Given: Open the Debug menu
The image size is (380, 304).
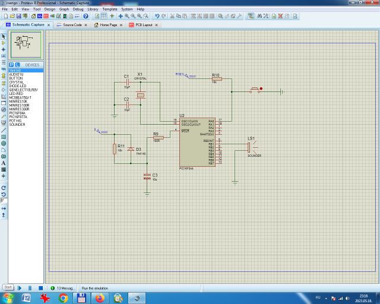Looking at the screenshot, I should [78, 9].
